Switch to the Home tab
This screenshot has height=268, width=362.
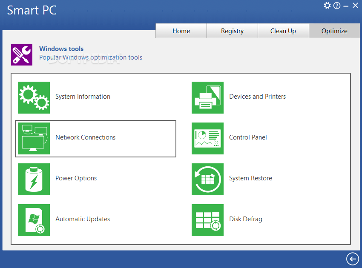pyautogui.click(x=181, y=31)
